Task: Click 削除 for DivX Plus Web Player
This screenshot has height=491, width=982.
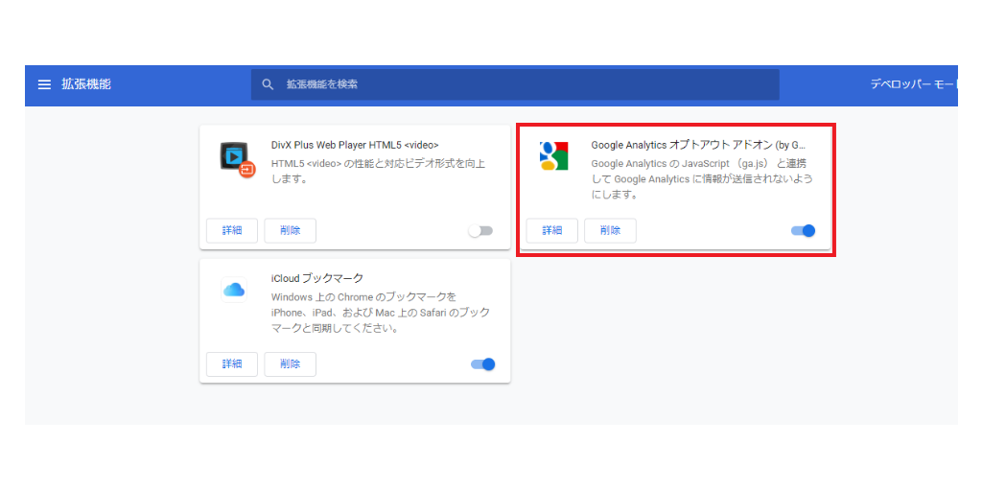Action: click(x=290, y=230)
